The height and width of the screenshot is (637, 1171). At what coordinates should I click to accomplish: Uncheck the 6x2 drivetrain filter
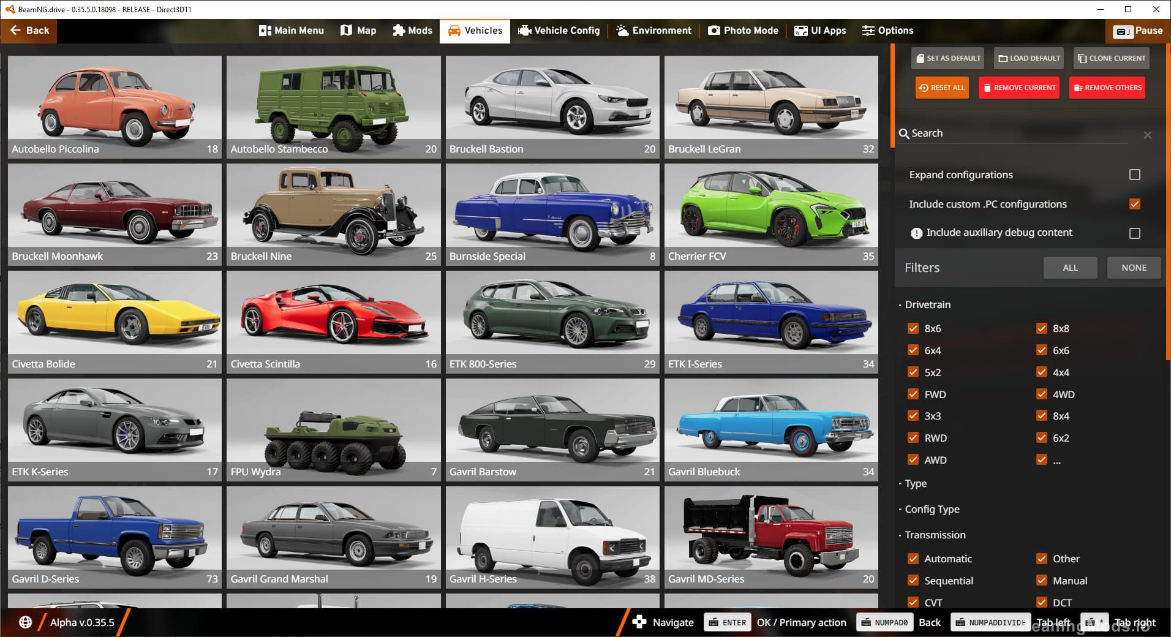coord(1042,438)
